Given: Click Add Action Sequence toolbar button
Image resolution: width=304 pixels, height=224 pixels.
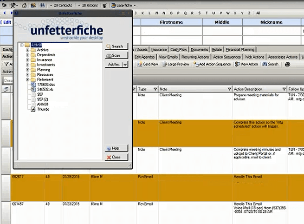Looking at the screenshot, I should coord(212,64).
